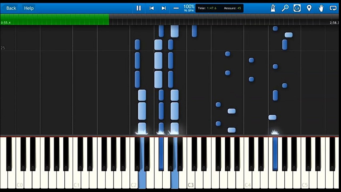Click the 2:58 end time label
This screenshot has width=341, height=192.
click(335, 23)
